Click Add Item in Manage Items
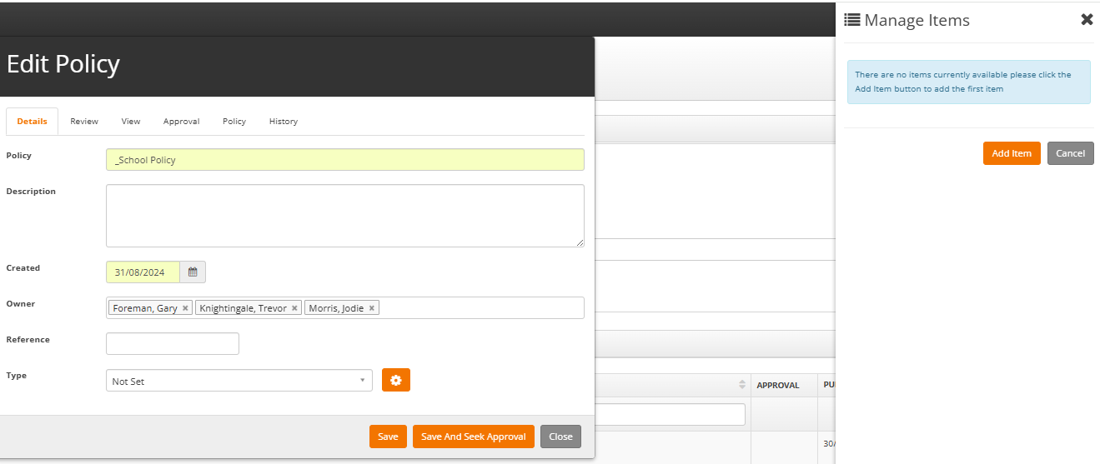This screenshot has height=464, width=1100. tap(1011, 153)
